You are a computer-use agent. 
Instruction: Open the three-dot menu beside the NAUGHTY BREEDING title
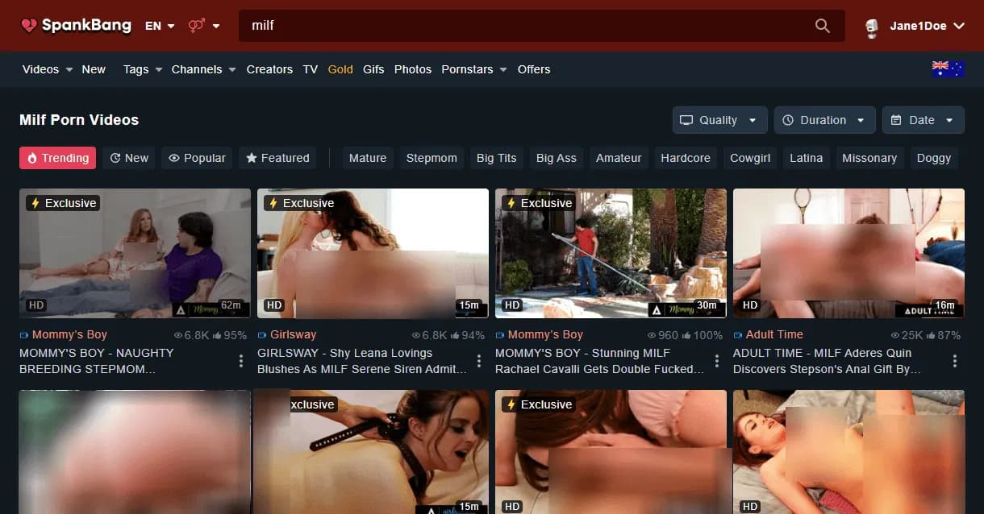tap(240, 361)
